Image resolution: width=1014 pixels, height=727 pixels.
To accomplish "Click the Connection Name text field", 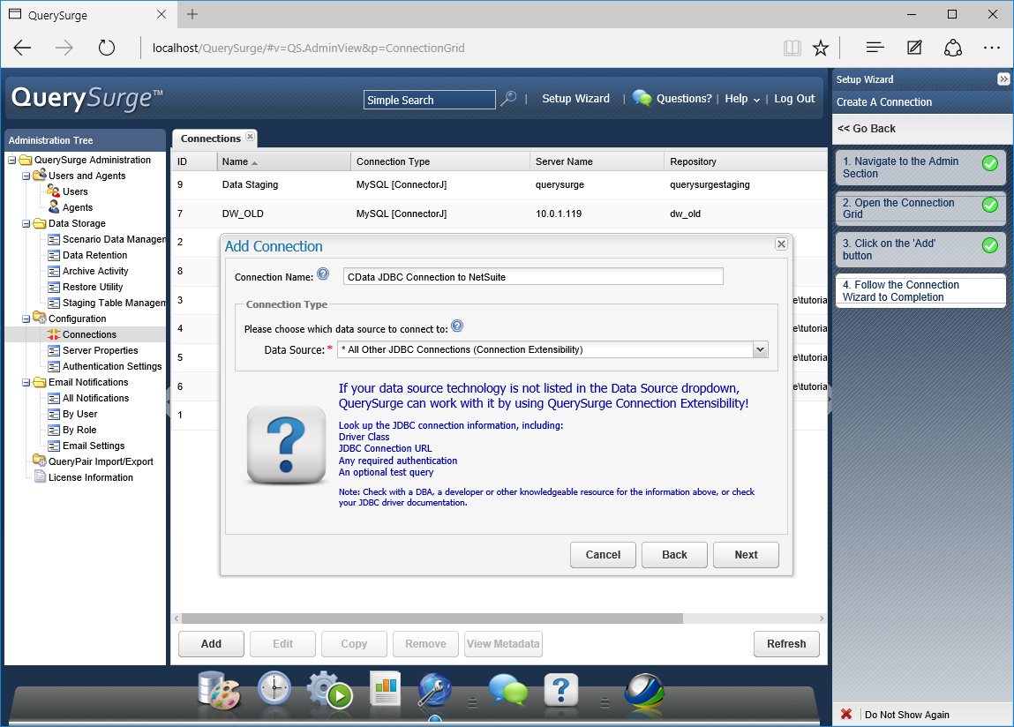I will [x=533, y=277].
